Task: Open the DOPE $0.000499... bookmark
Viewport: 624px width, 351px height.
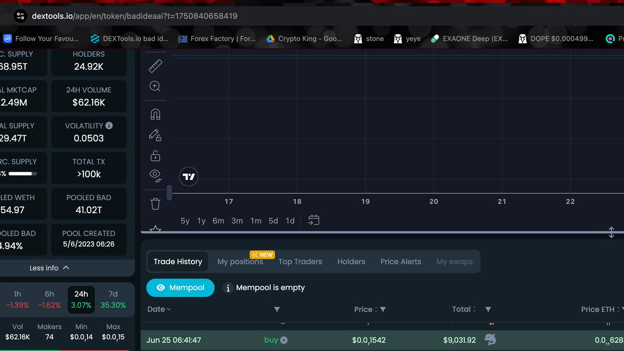Action: coord(556,38)
